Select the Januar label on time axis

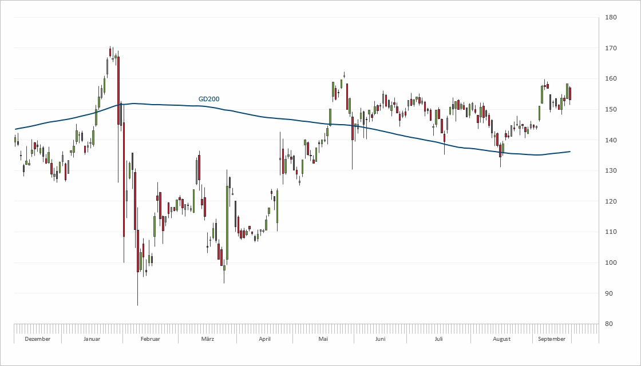tap(92, 339)
